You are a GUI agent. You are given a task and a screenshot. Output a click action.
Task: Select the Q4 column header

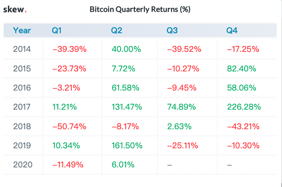[x=232, y=30]
